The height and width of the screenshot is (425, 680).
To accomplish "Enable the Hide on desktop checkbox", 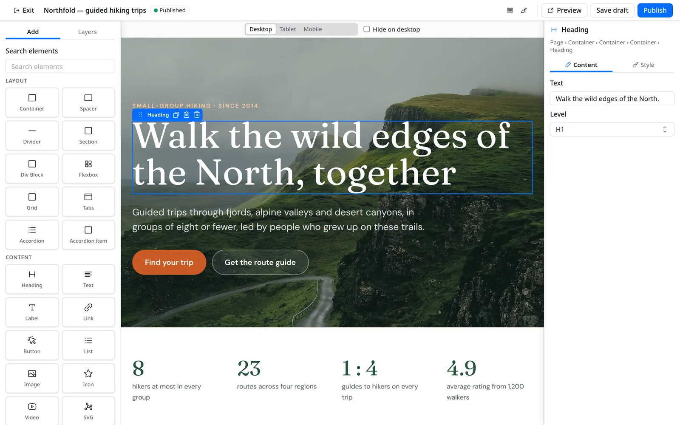I will 367,29.
